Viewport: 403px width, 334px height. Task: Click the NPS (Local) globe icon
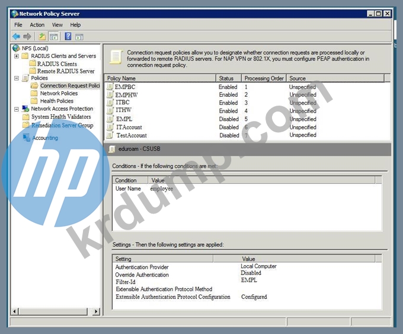[16, 48]
